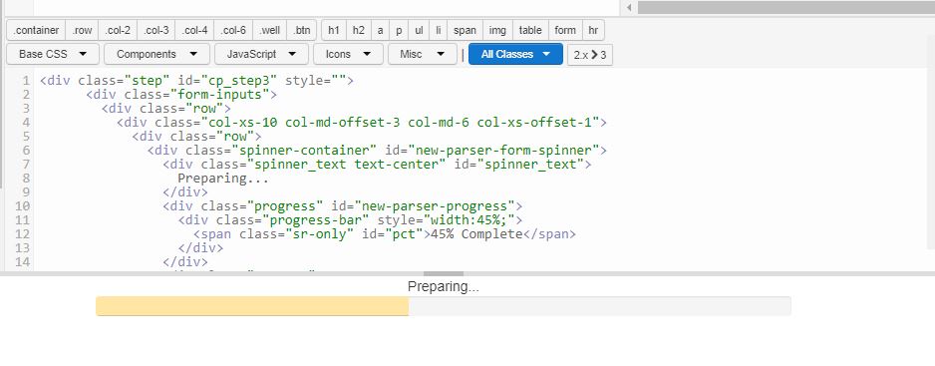The height and width of the screenshot is (366, 935).
Task: Insert the .row class snippet
Action: pyautogui.click(x=83, y=30)
